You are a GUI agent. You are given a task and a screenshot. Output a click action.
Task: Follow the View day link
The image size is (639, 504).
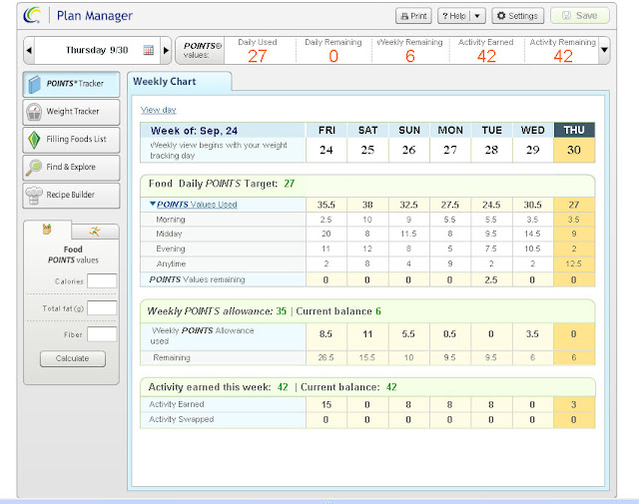158,110
